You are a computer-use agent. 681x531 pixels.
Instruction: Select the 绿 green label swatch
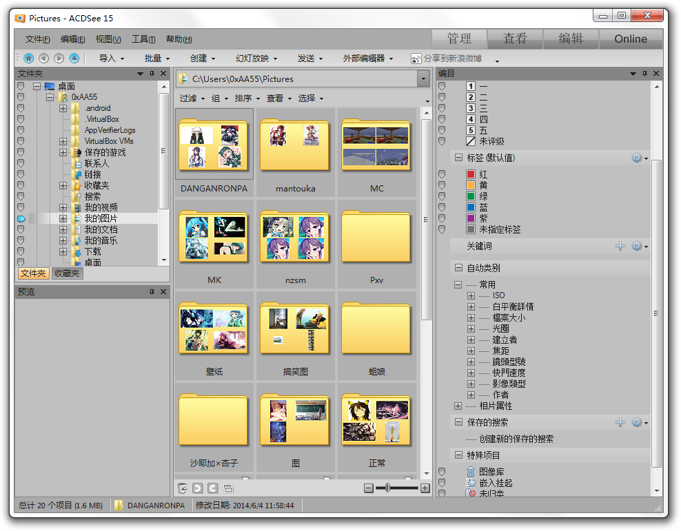[x=471, y=196]
